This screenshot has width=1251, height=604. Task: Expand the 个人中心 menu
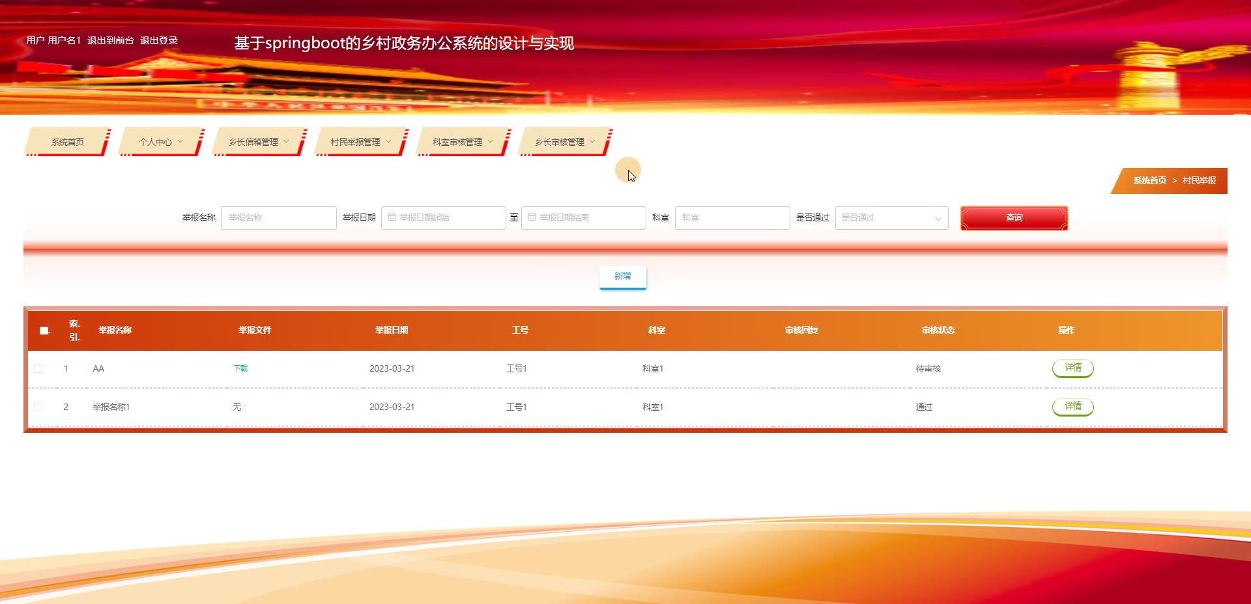pyautogui.click(x=161, y=142)
